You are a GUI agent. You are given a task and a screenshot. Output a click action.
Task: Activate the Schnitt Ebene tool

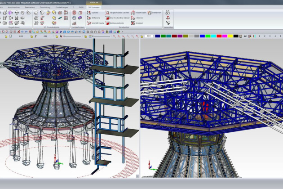[x=95, y=22]
